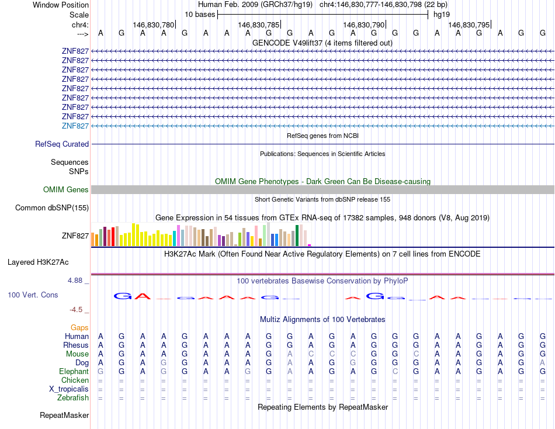Select the Zebrafish species label
The image size is (555, 429).
point(73,398)
